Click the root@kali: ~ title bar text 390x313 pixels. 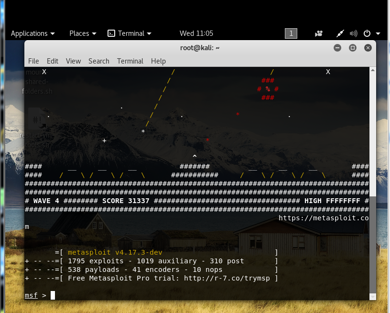(200, 48)
